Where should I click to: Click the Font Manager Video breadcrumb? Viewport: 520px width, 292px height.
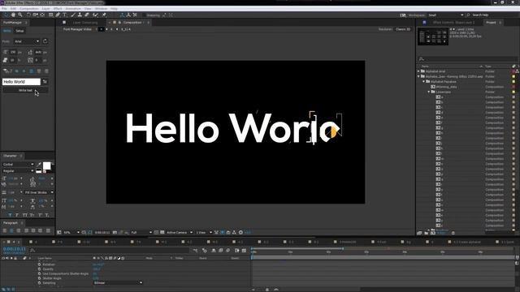[77, 29]
